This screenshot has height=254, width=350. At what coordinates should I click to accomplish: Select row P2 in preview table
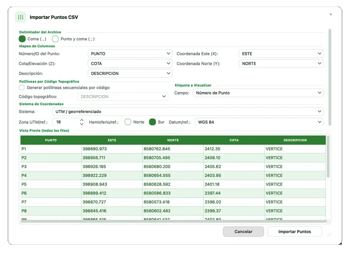click(x=173, y=158)
